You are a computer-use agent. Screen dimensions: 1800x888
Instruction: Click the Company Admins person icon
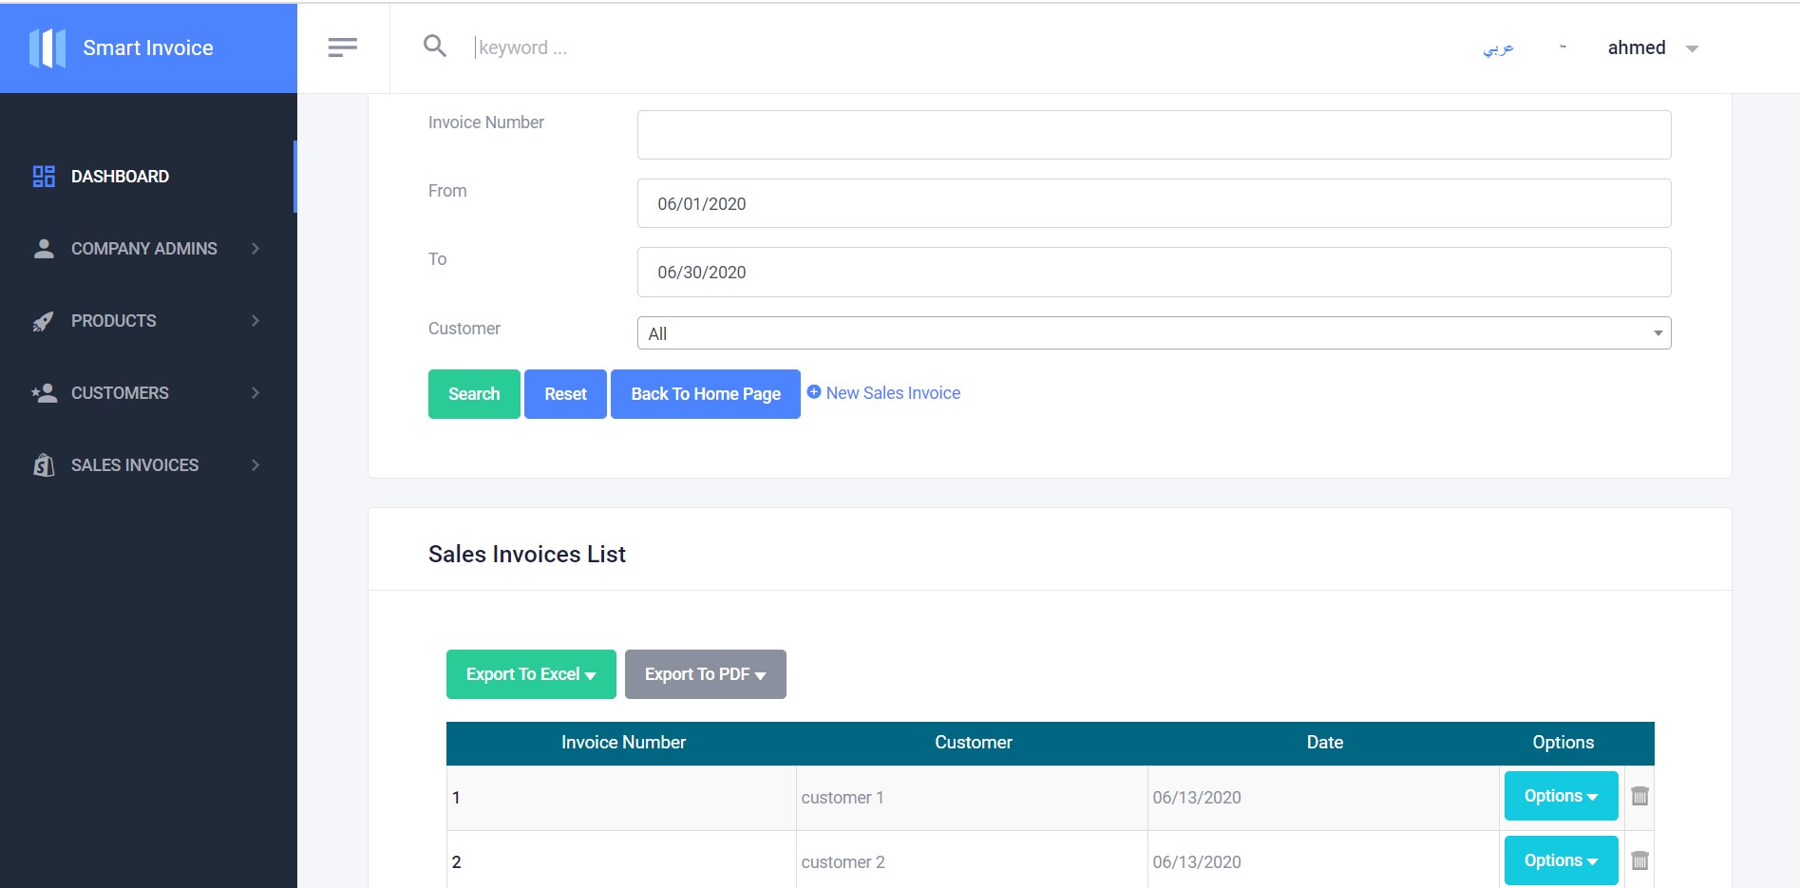[43, 248]
